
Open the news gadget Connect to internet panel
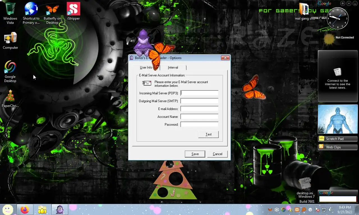pos(338,76)
